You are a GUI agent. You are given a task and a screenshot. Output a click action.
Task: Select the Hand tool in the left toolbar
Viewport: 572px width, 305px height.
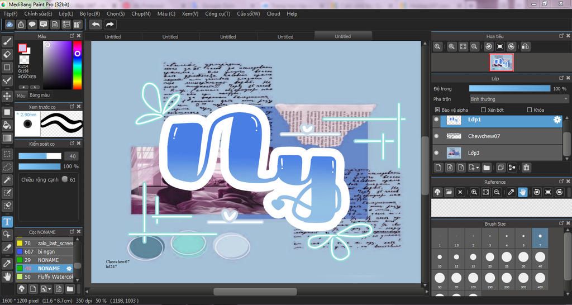coord(7,277)
